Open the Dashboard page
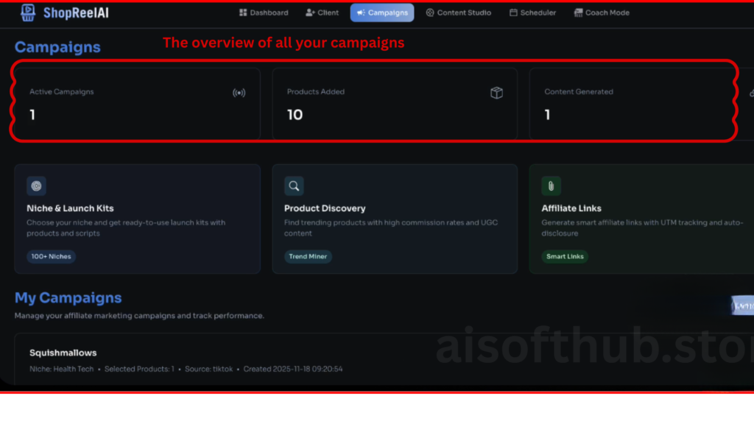This screenshot has width=754, height=424. click(264, 13)
